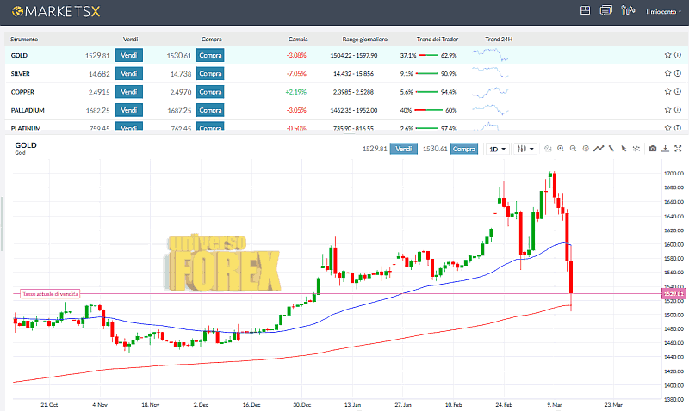Open the layout grid icon in header
The height and width of the screenshot is (411, 689).
click(x=586, y=11)
